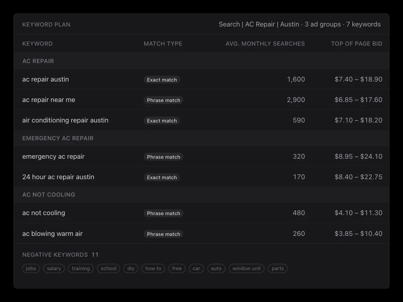
Task: Click the 260 monthly searches value
Action: pyautogui.click(x=299, y=234)
